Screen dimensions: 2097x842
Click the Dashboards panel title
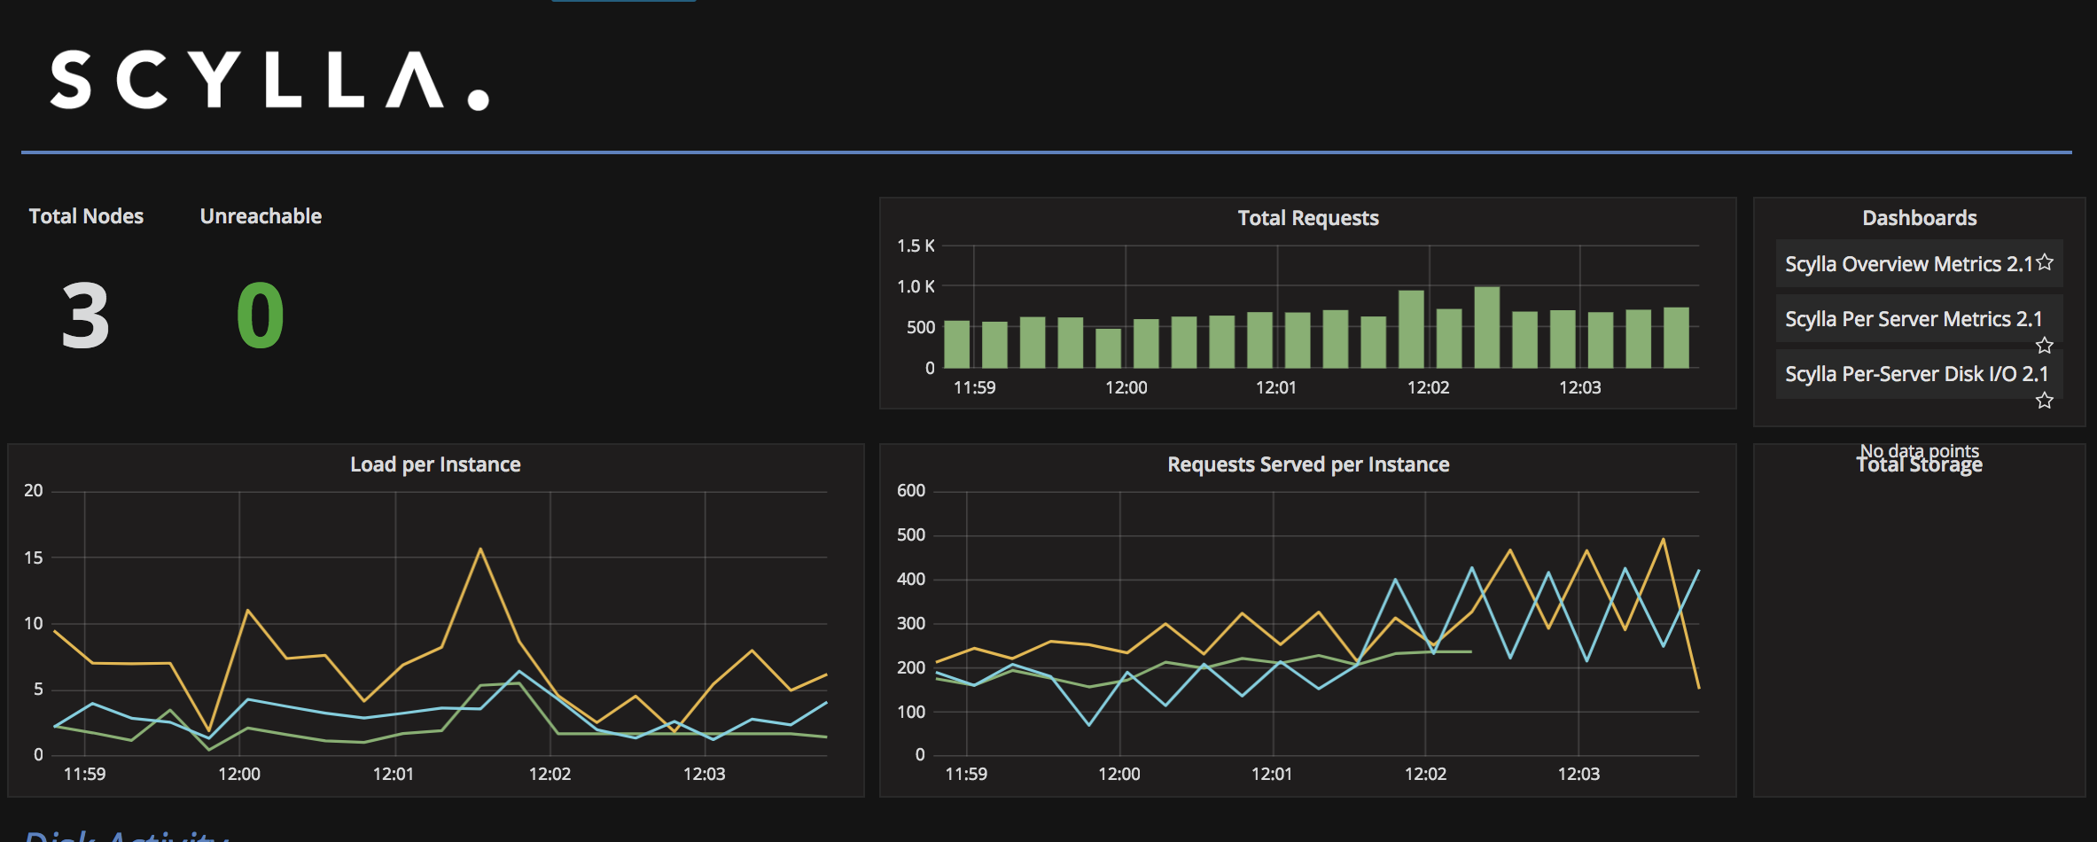pyautogui.click(x=1919, y=218)
